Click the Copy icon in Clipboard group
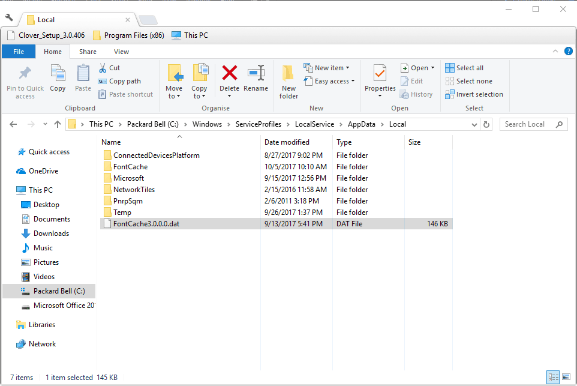Viewport: 577px width, 386px height. [x=58, y=79]
